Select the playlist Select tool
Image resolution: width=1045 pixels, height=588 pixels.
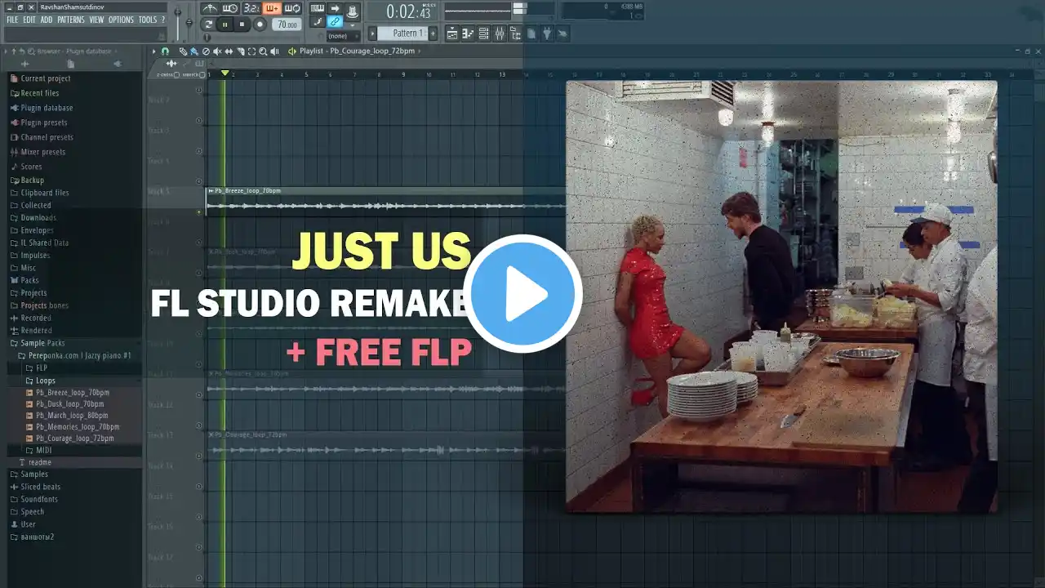251,51
